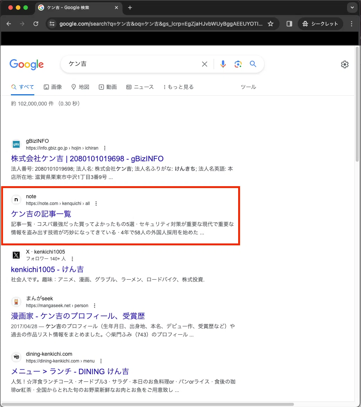Reload the page with refresh icon
361x407 pixels.
[36, 24]
